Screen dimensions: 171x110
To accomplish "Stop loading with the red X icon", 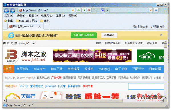I will (89, 10).
